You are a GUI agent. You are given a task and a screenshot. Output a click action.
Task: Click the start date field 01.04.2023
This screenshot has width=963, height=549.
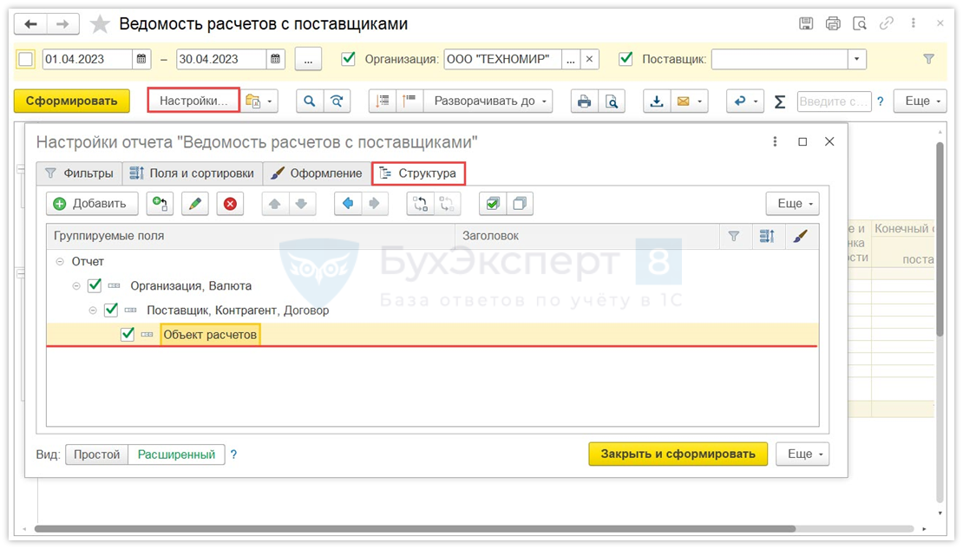tap(87, 59)
